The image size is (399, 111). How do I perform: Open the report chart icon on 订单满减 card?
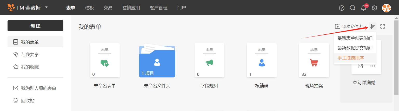(360, 66)
